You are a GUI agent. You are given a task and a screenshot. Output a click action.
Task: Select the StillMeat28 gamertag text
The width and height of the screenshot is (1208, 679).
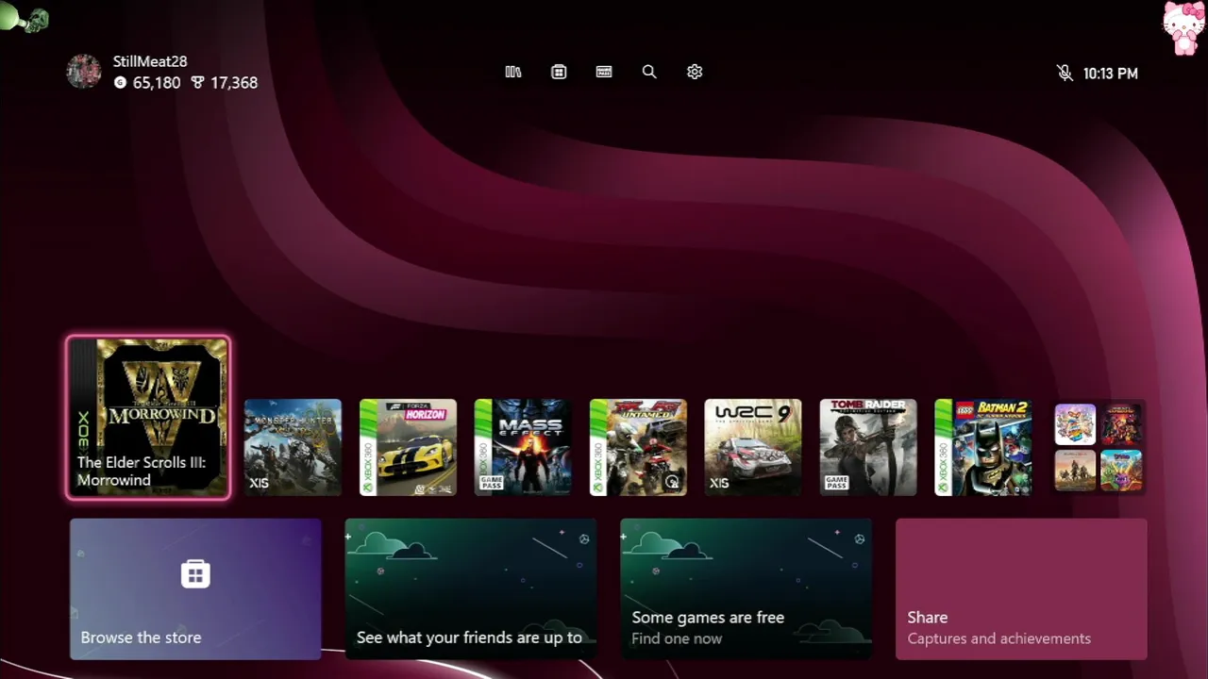pyautogui.click(x=150, y=61)
